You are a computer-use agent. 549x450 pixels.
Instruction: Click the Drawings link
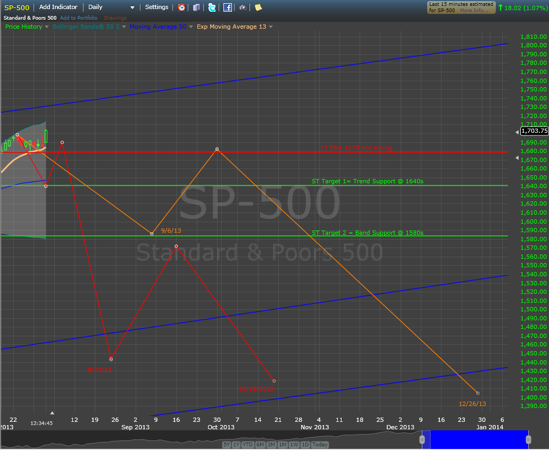point(115,18)
